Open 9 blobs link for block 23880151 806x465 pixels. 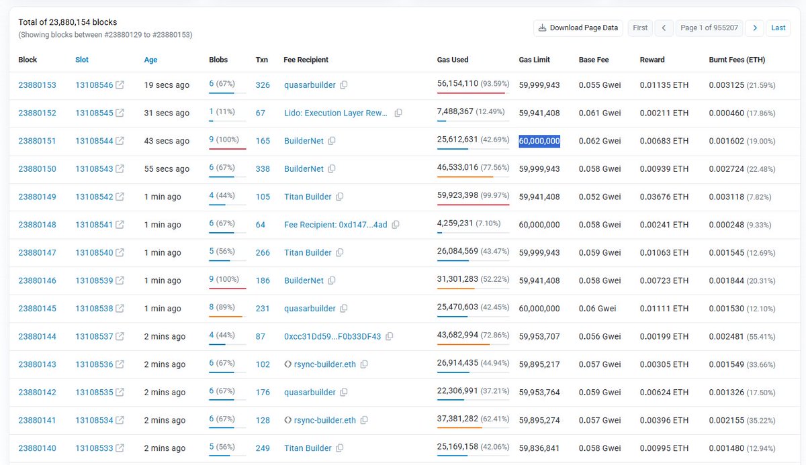(212, 141)
